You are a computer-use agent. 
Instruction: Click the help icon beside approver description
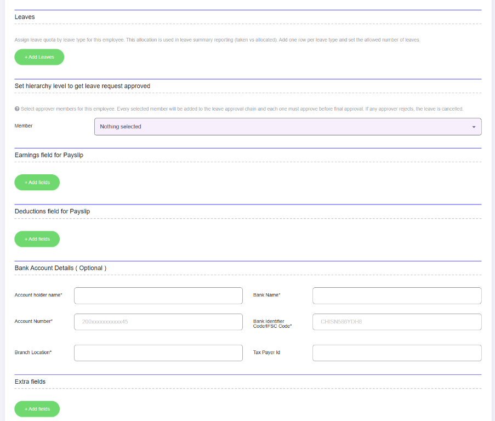coord(17,109)
